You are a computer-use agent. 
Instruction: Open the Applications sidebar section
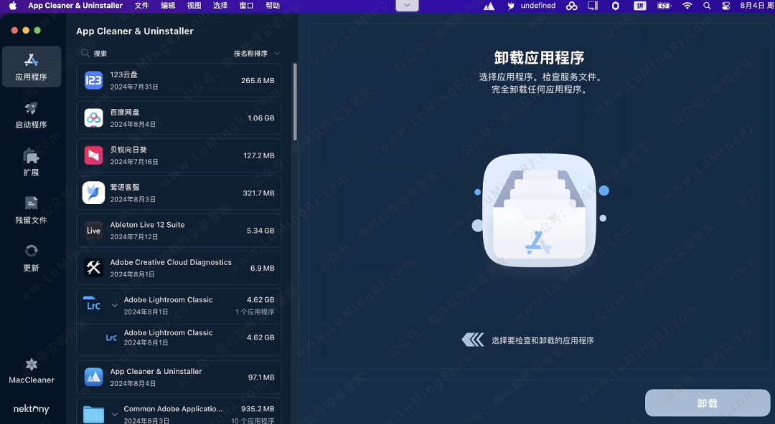[31, 67]
